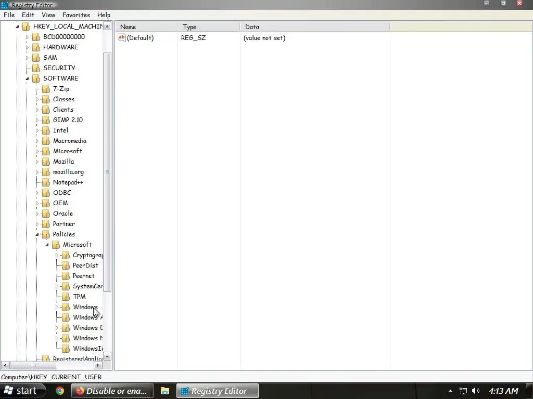Click the mozilla.org folder icon

[x=46, y=172]
